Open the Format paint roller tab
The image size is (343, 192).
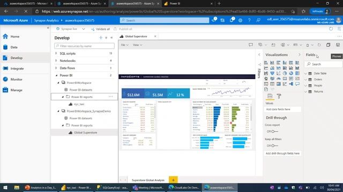pos(279,96)
